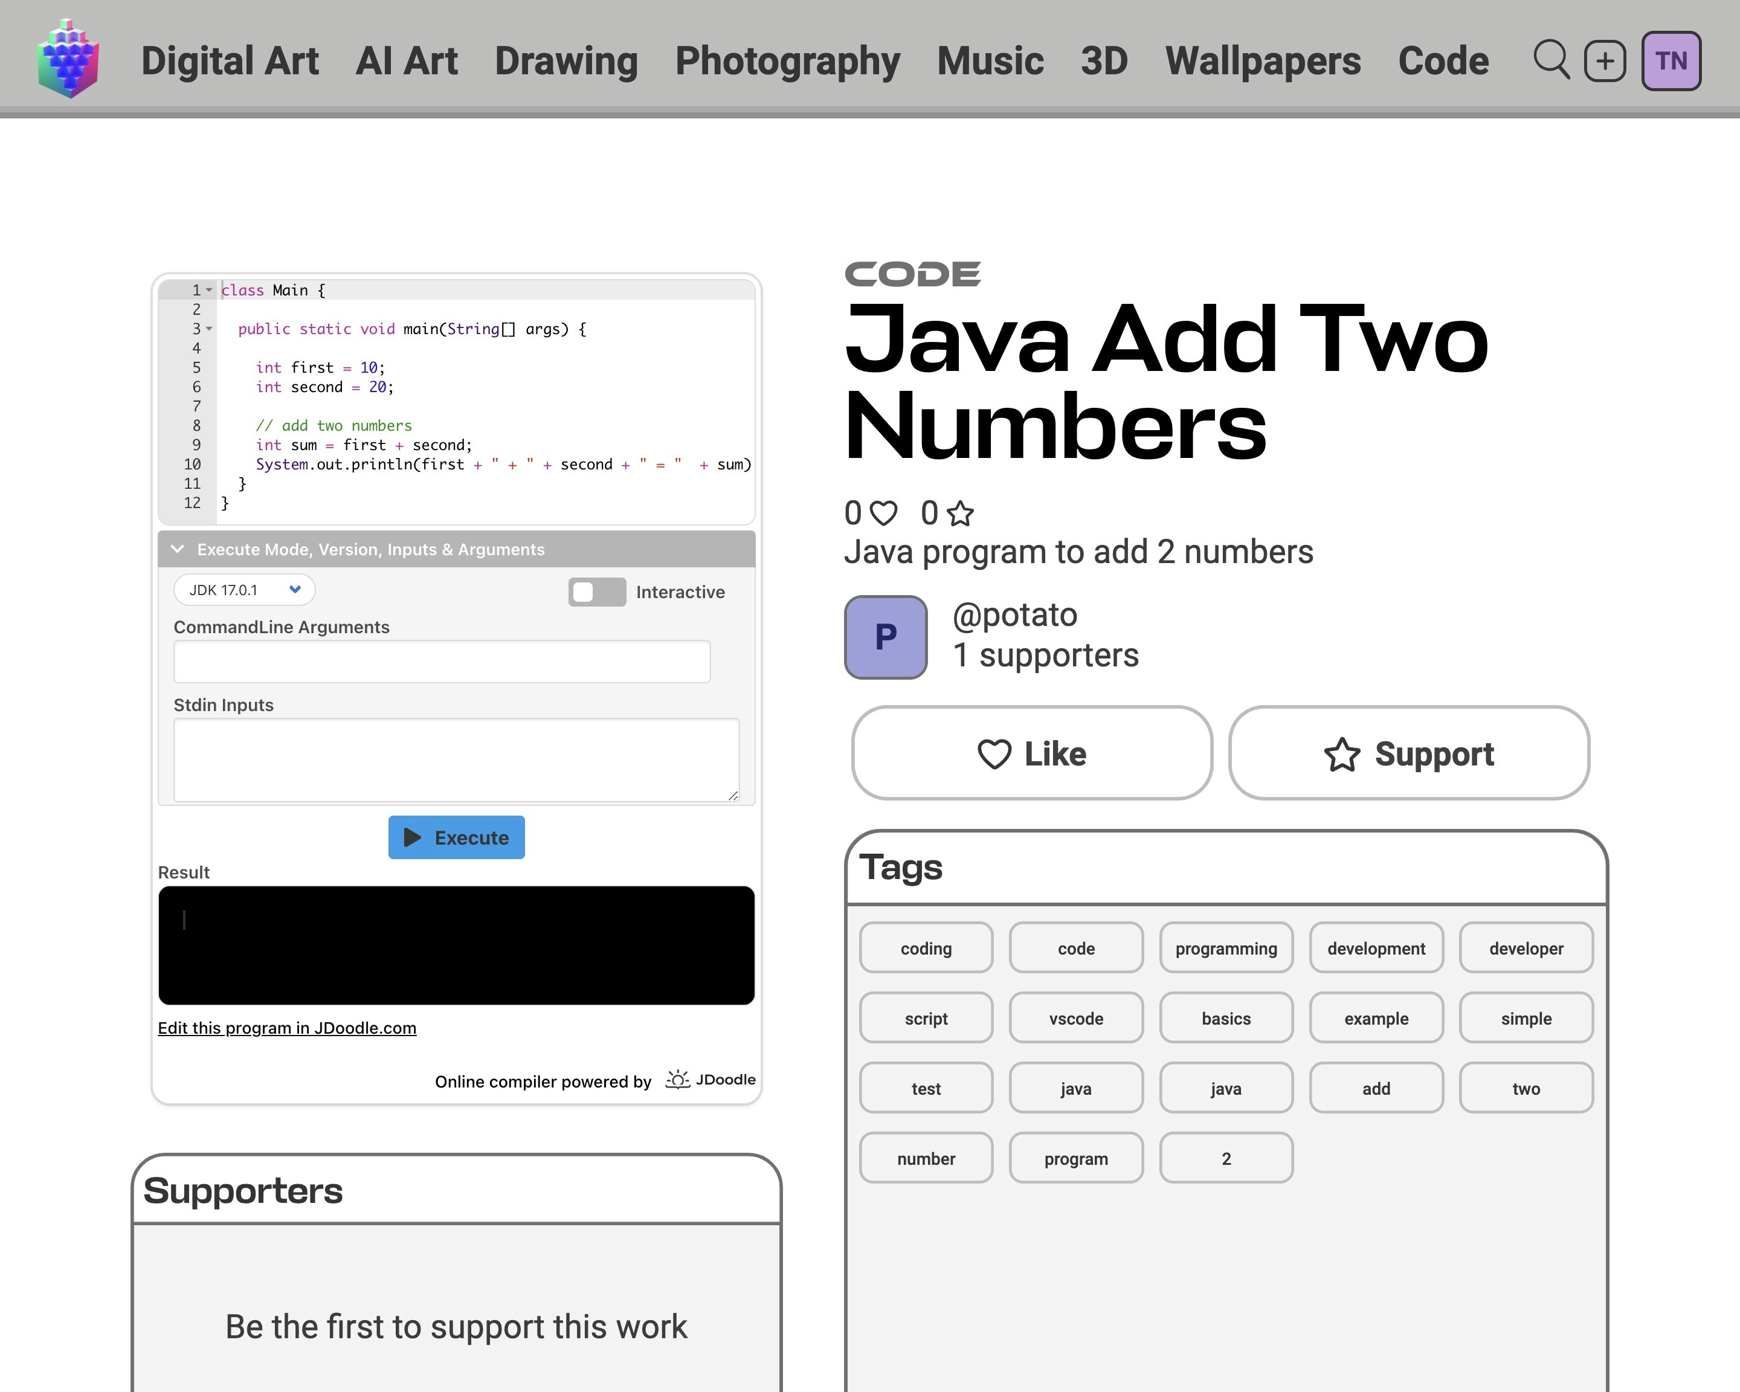1740x1392 pixels.
Task: Go to Digital Art section
Action: [230, 62]
